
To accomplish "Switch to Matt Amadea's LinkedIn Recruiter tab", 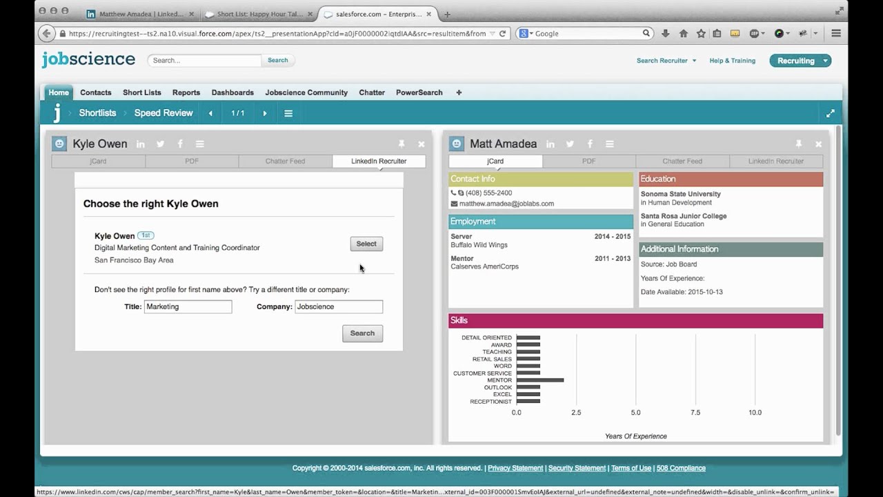I will (x=776, y=162).
